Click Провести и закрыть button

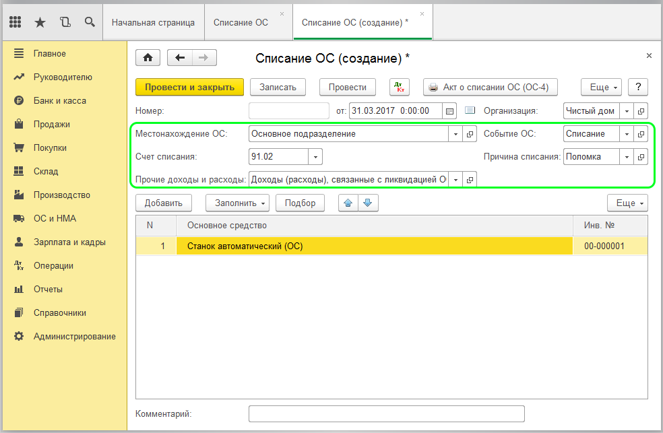189,87
